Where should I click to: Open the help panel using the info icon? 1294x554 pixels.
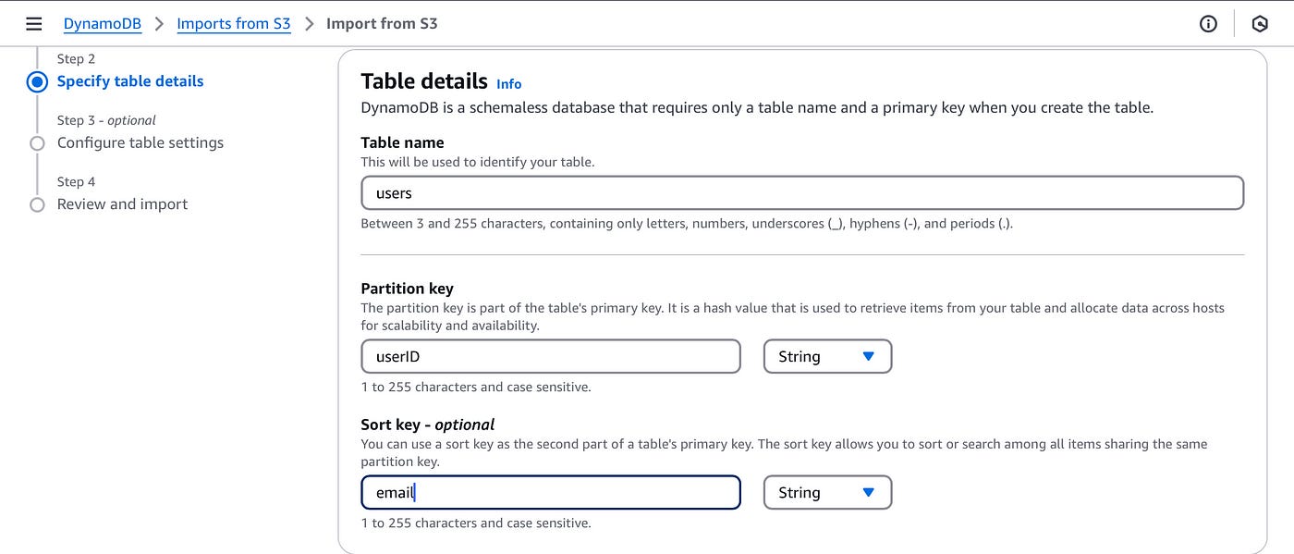click(x=1208, y=23)
